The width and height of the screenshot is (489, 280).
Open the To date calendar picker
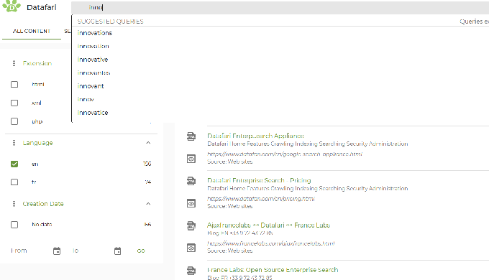pos(117,251)
